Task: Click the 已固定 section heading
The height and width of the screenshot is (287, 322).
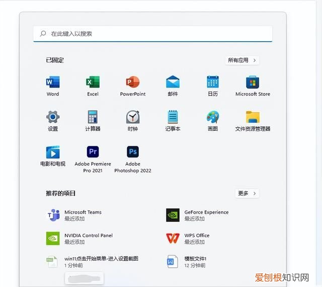Action: coord(55,60)
